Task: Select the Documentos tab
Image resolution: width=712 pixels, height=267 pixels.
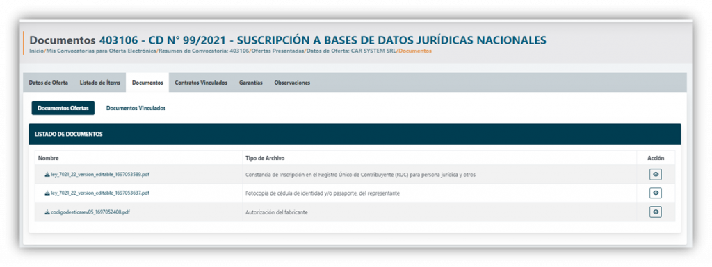Action: 147,83
